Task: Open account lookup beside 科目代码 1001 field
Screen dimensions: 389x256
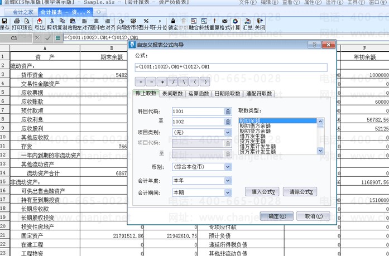Action: coord(228,112)
